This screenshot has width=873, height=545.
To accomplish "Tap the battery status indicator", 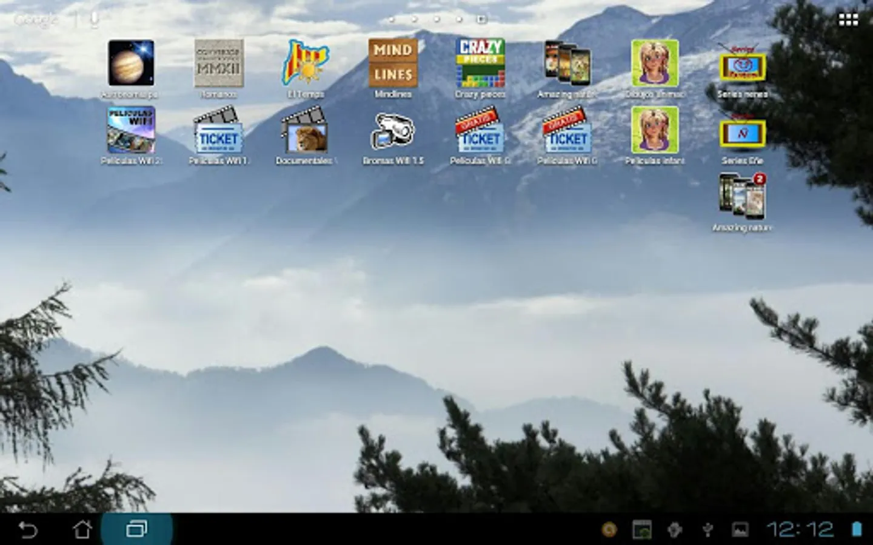I will 857,529.
